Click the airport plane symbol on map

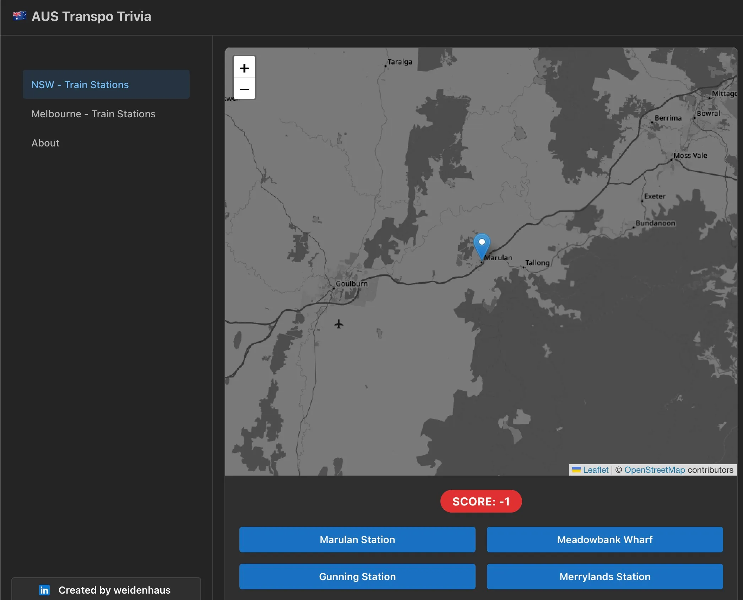[339, 324]
